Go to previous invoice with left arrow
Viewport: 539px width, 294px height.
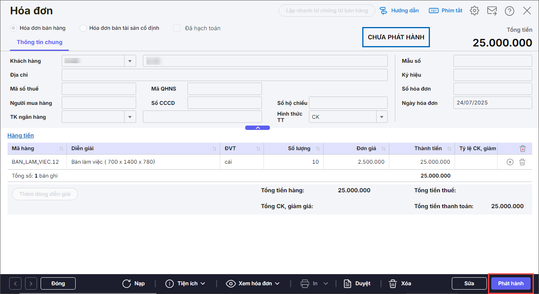click(x=15, y=284)
